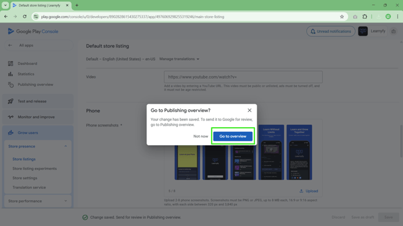Open the Chrome three-dot menu
Screen dimensions: 403x226
click(x=397, y=17)
